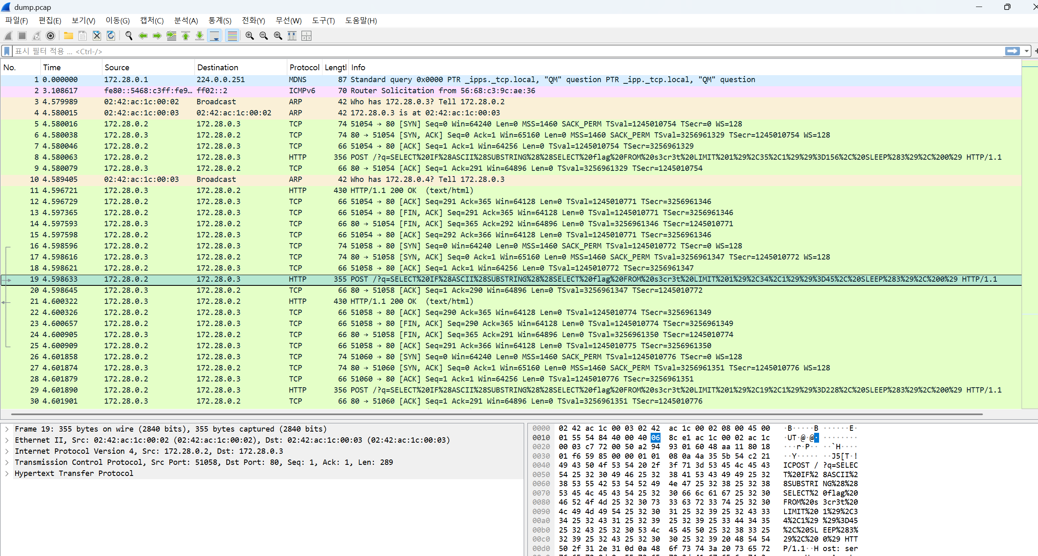Expand the Transmission Control Protocol details
Screen dimensions: 1038x556
(7, 462)
